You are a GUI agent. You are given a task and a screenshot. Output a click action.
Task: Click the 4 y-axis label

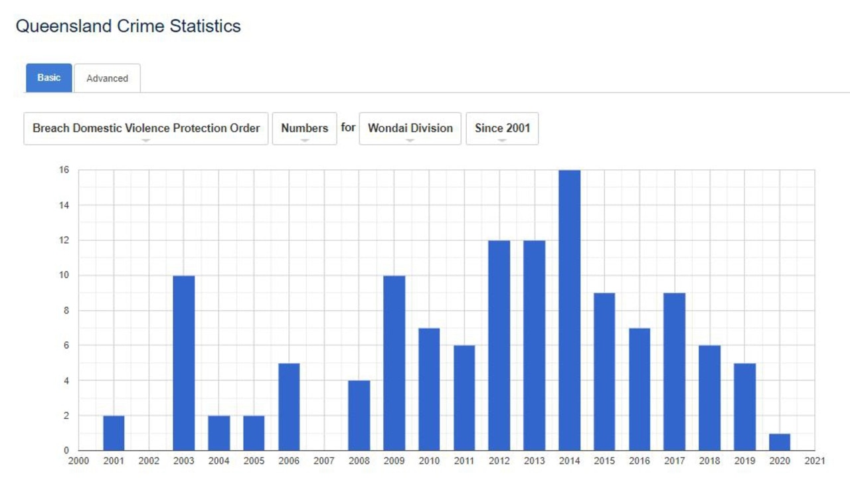point(66,380)
